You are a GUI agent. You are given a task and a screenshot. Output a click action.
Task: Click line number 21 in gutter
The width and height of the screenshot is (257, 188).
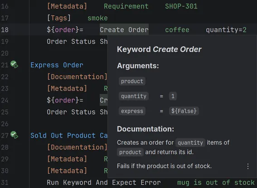tap(5, 65)
